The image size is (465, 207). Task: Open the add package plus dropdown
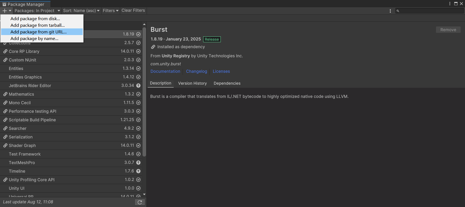pos(7,11)
